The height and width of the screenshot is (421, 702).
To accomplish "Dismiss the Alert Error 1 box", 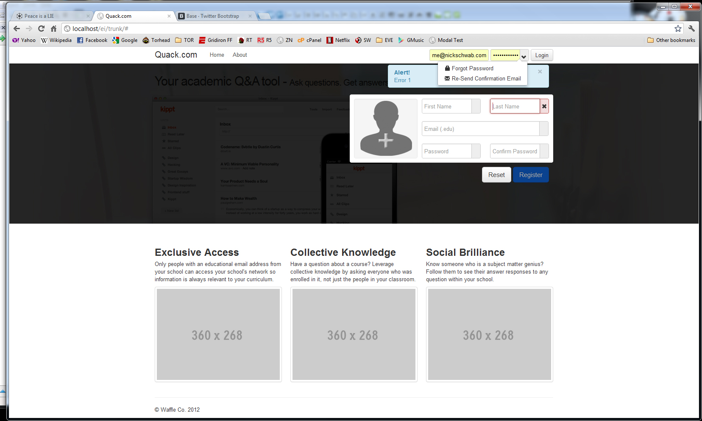I will click(540, 72).
